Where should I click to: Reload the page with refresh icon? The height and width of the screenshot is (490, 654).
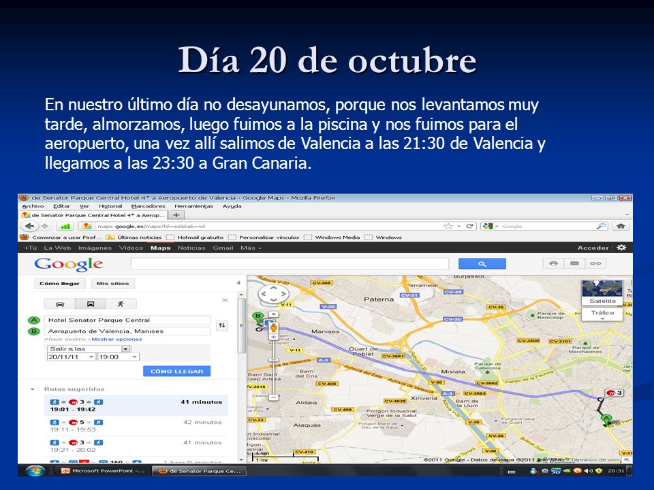469,226
